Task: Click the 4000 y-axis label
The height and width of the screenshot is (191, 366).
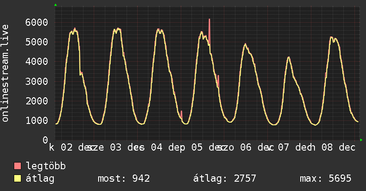Action: pos(37,62)
